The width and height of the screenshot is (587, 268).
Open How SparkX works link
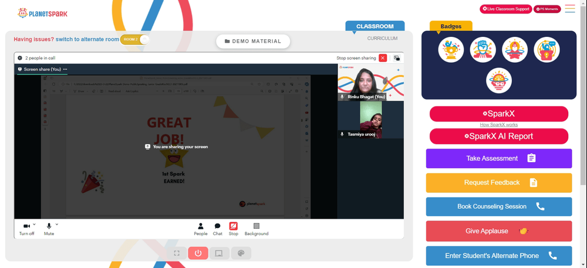coord(498,125)
